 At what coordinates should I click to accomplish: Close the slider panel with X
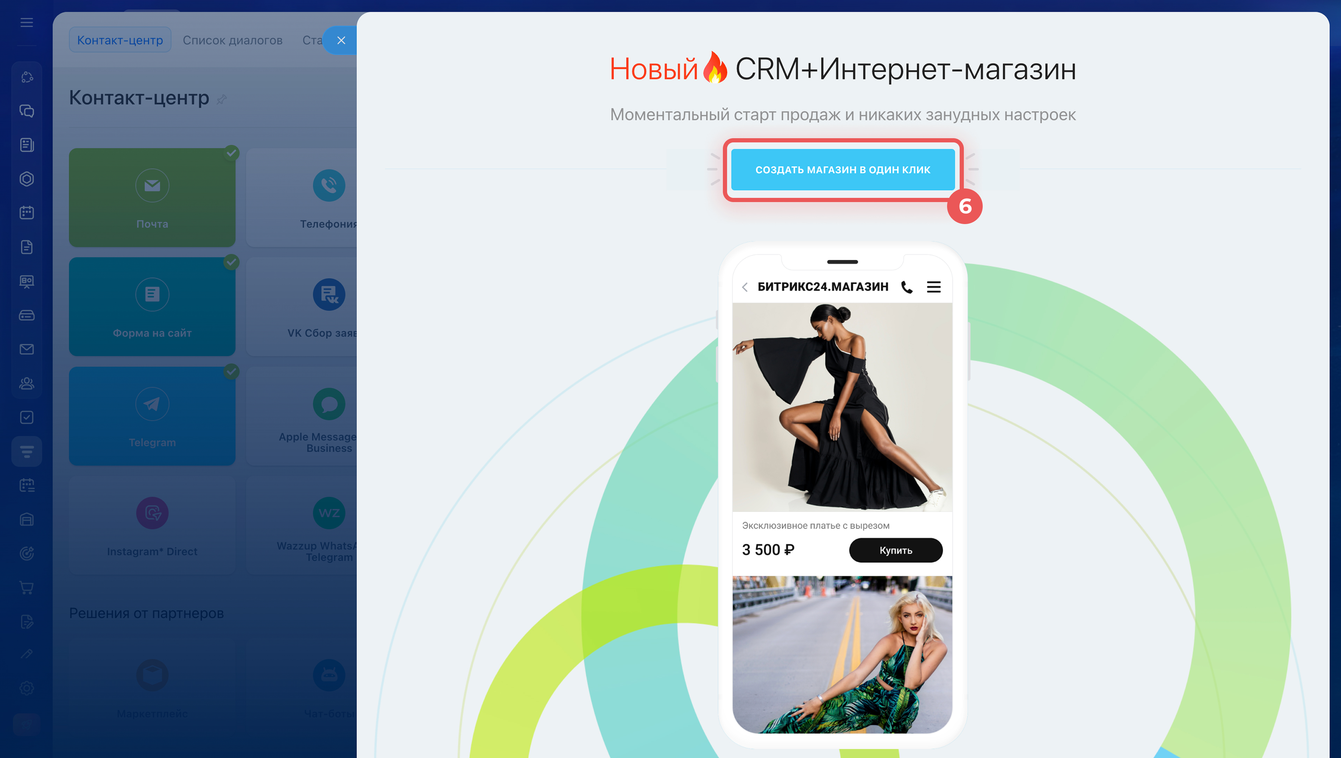point(341,40)
